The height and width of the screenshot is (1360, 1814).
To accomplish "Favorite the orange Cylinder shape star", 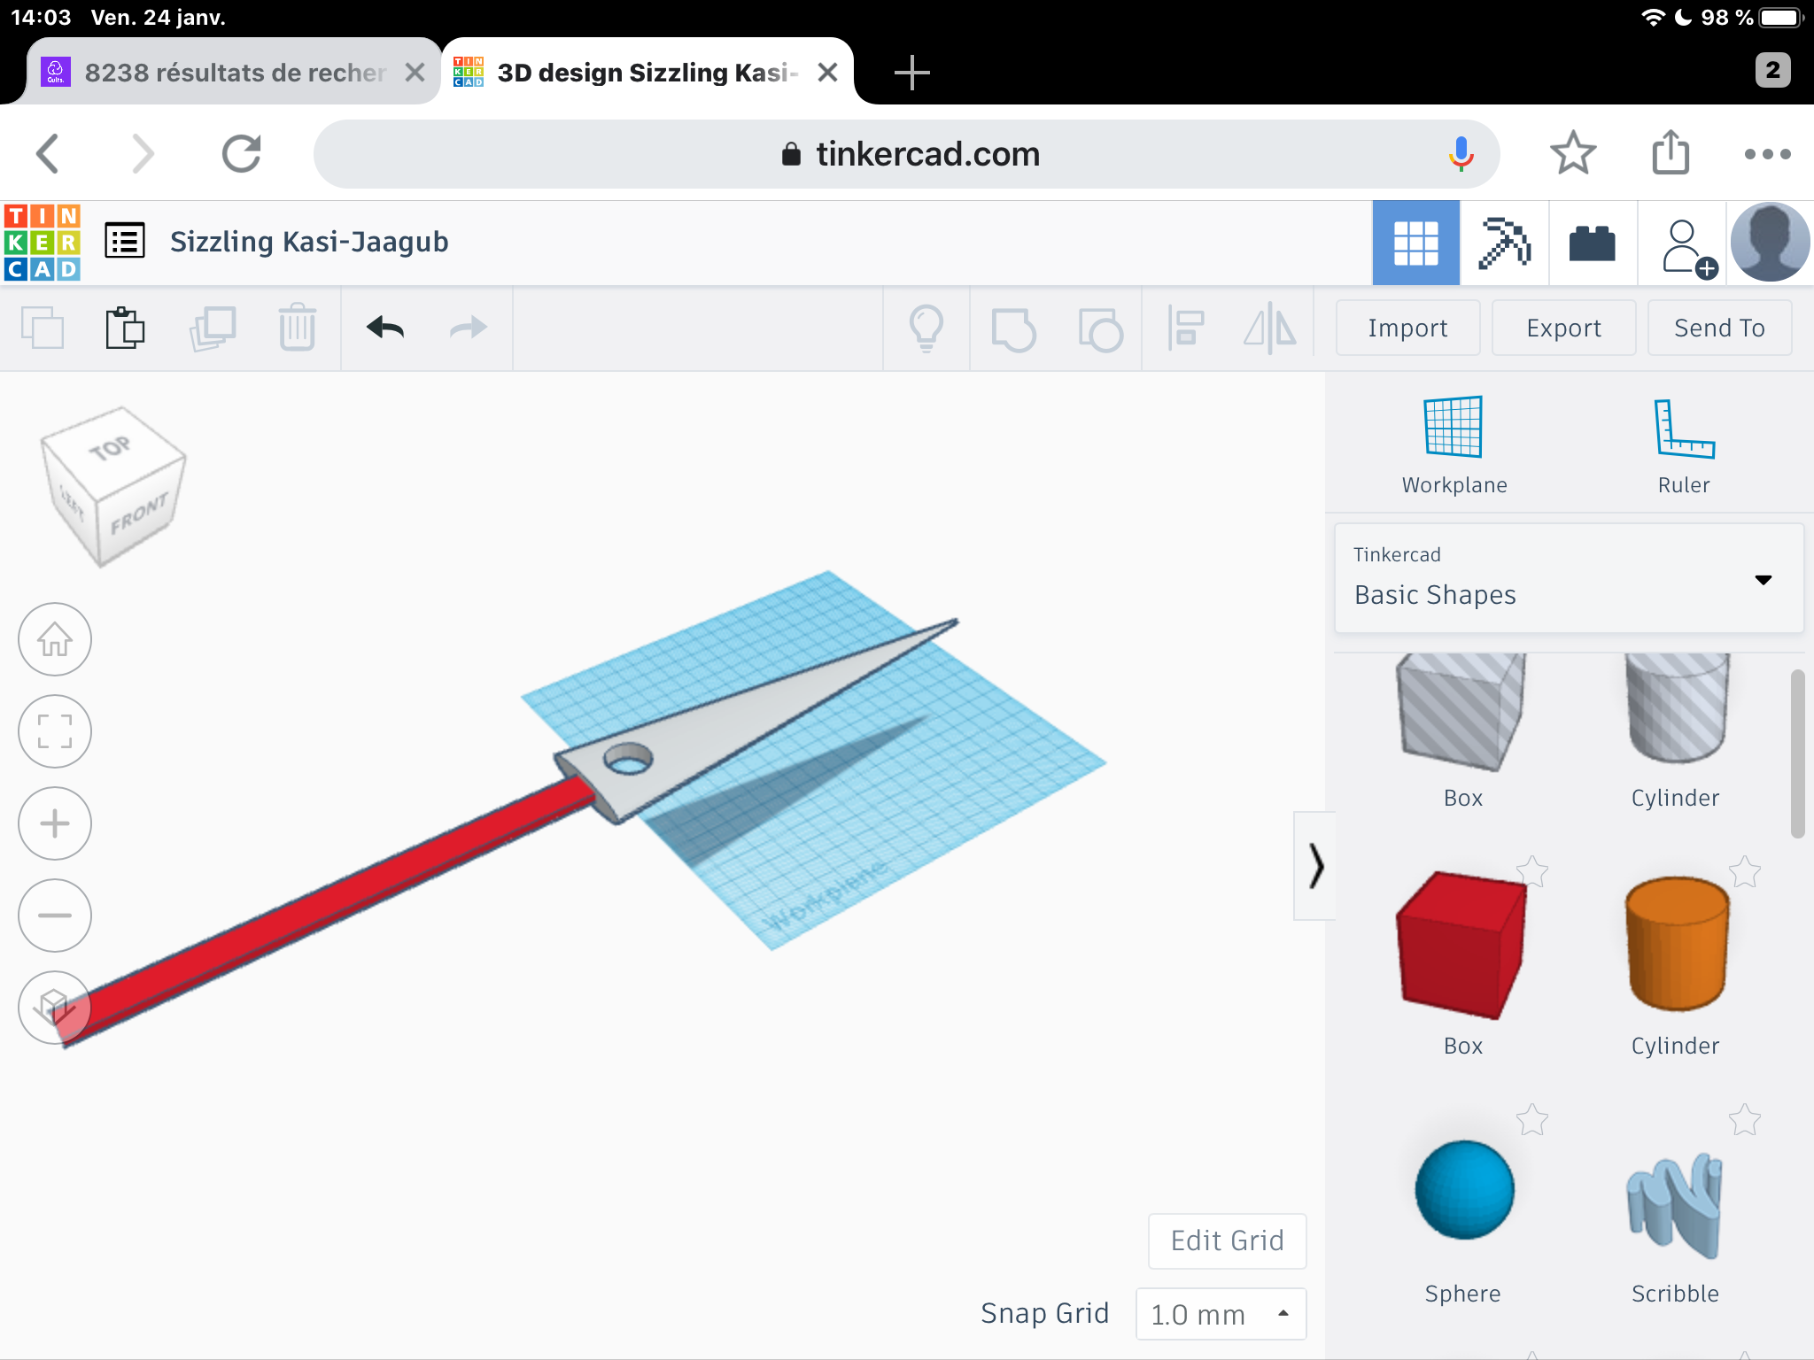I will tap(1744, 872).
